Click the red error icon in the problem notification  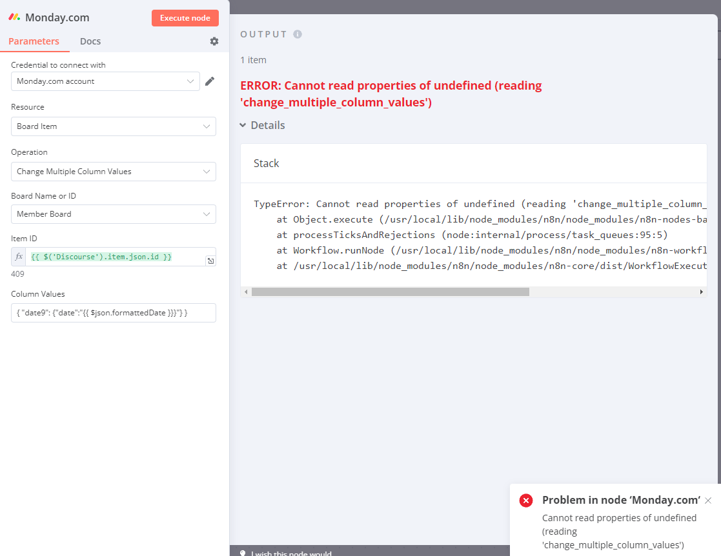click(x=526, y=500)
